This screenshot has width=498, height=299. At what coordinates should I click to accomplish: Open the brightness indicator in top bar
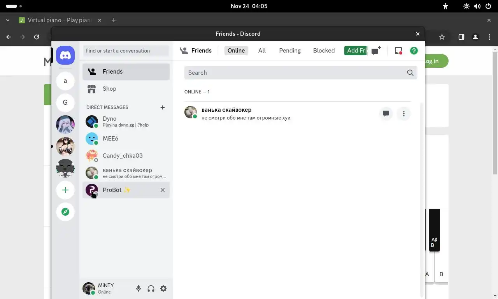click(466, 6)
